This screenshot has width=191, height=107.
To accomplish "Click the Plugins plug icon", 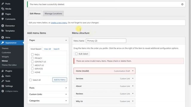I will click(3, 71).
